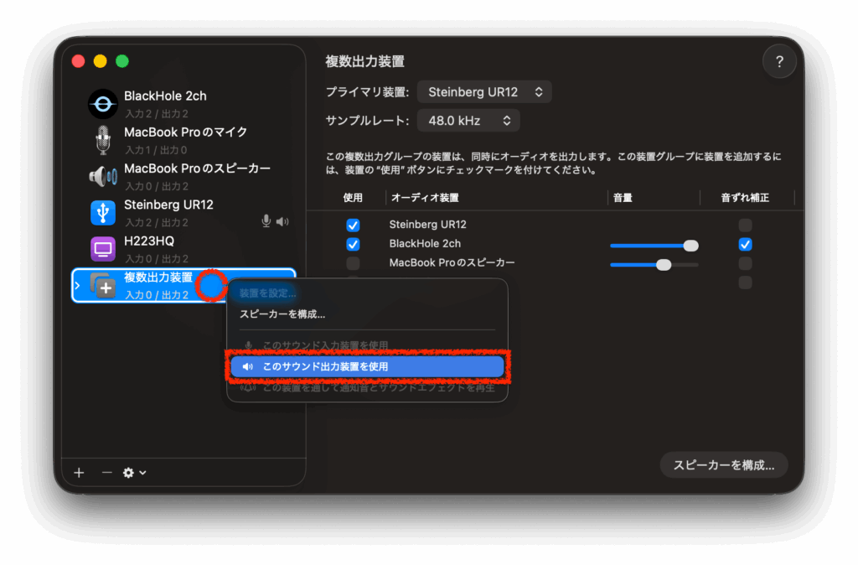The width and height of the screenshot is (858, 565).
Task: Choose スピーカーを構成... in the context menu
Action: (282, 314)
